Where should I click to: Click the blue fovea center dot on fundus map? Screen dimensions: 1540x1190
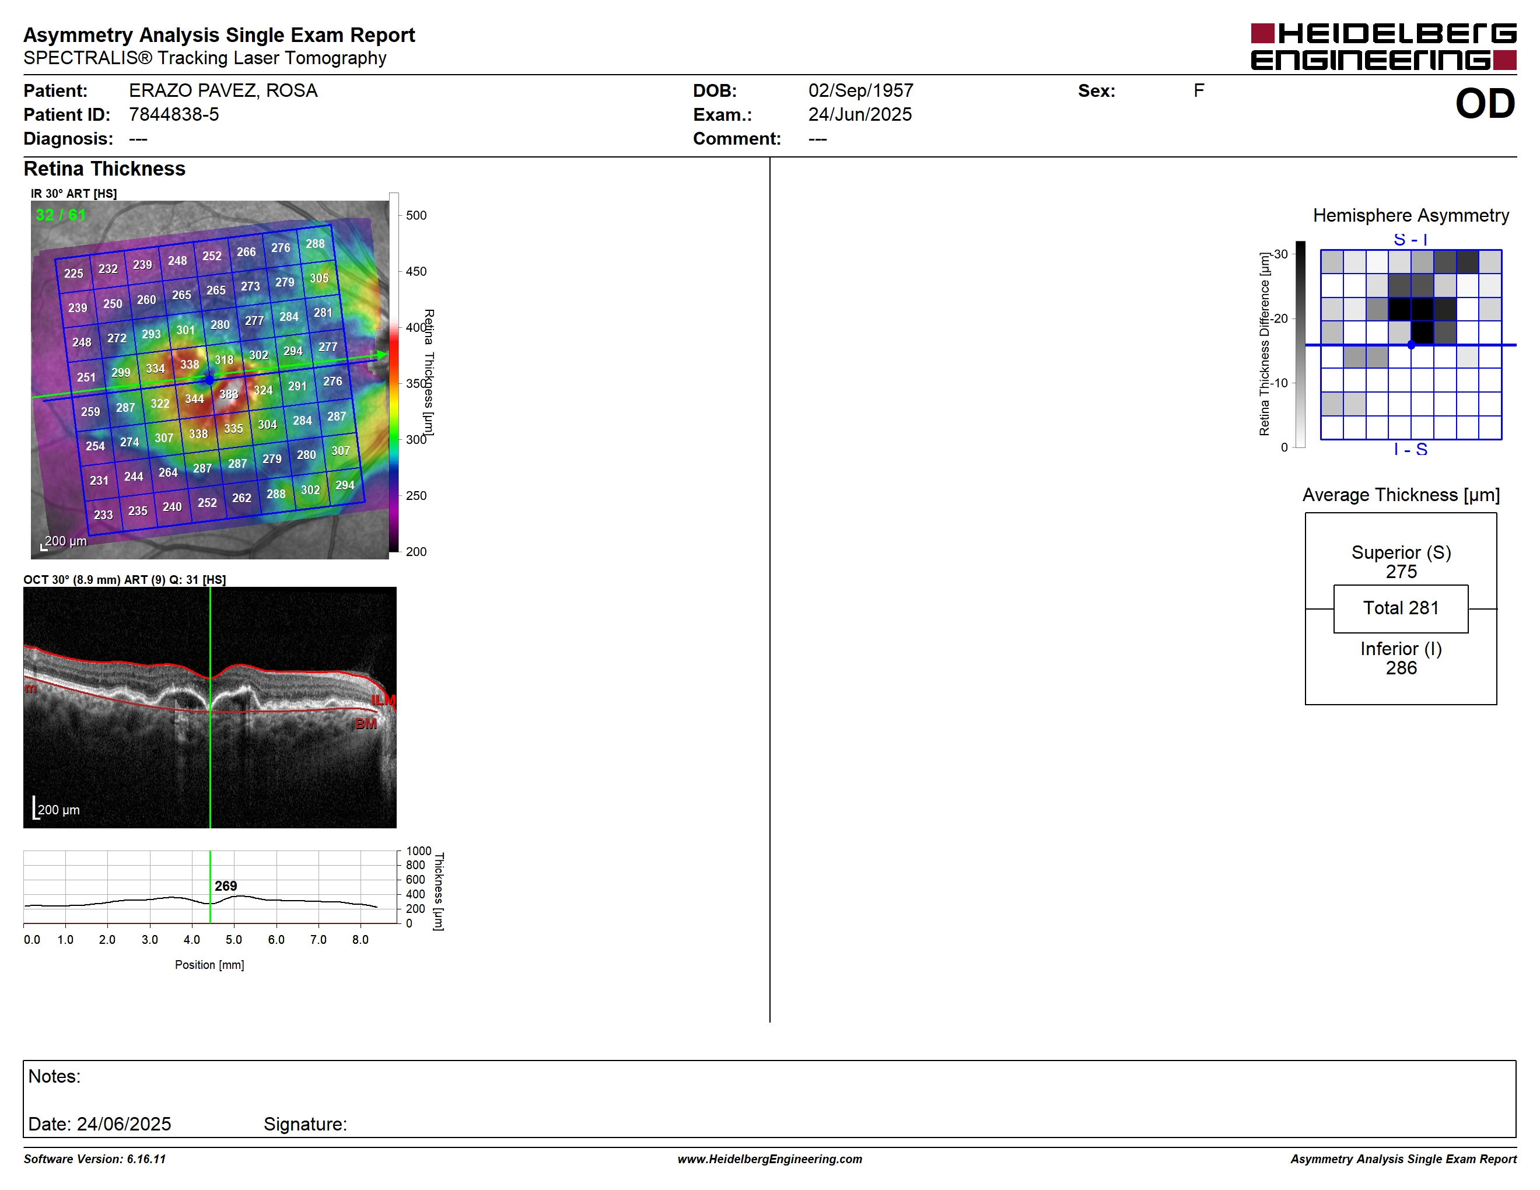coord(209,380)
